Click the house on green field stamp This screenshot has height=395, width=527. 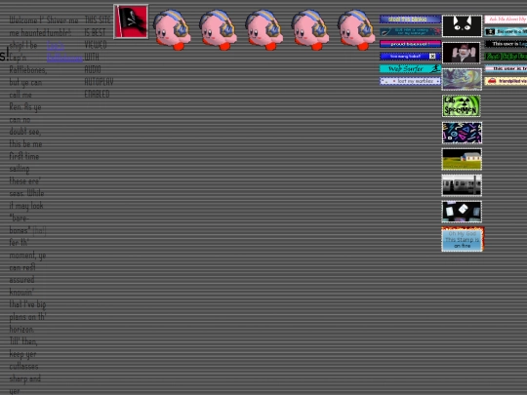point(462,159)
